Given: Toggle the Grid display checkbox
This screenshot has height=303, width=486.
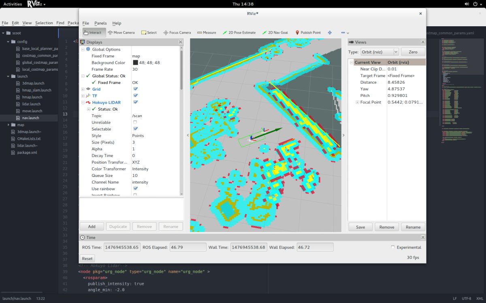Looking at the screenshot, I should click(135, 89).
